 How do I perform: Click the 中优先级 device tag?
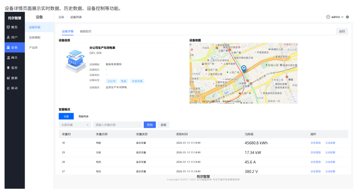pos(137,81)
